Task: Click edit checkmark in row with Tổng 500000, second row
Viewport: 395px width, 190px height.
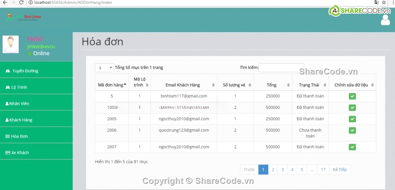Action: tap(352, 108)
